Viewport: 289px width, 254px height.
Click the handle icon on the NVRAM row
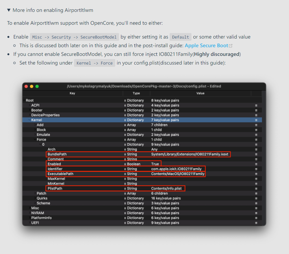point(256,213)
